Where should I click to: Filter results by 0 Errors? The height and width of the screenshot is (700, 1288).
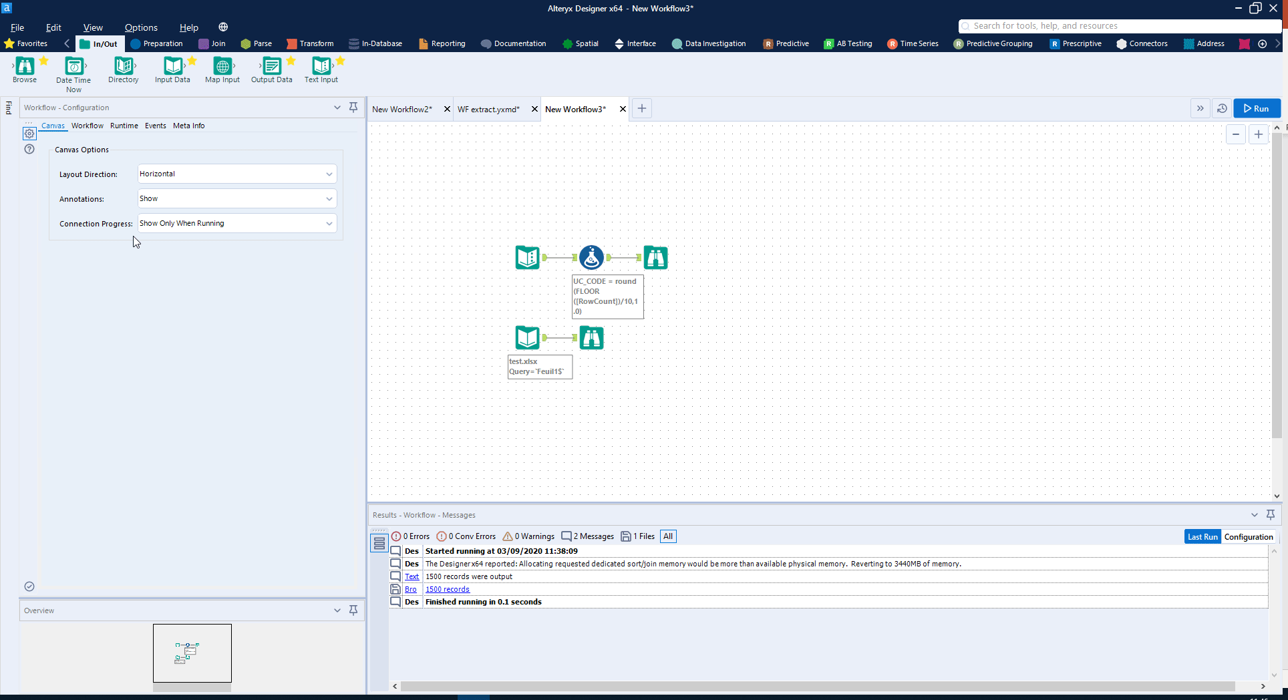(411, 536)
